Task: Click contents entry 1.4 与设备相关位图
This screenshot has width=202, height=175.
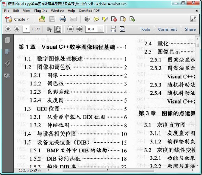Action: click(75, 134)
